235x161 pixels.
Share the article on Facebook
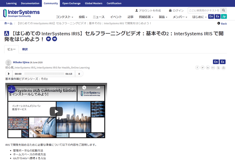pos(197,68)
